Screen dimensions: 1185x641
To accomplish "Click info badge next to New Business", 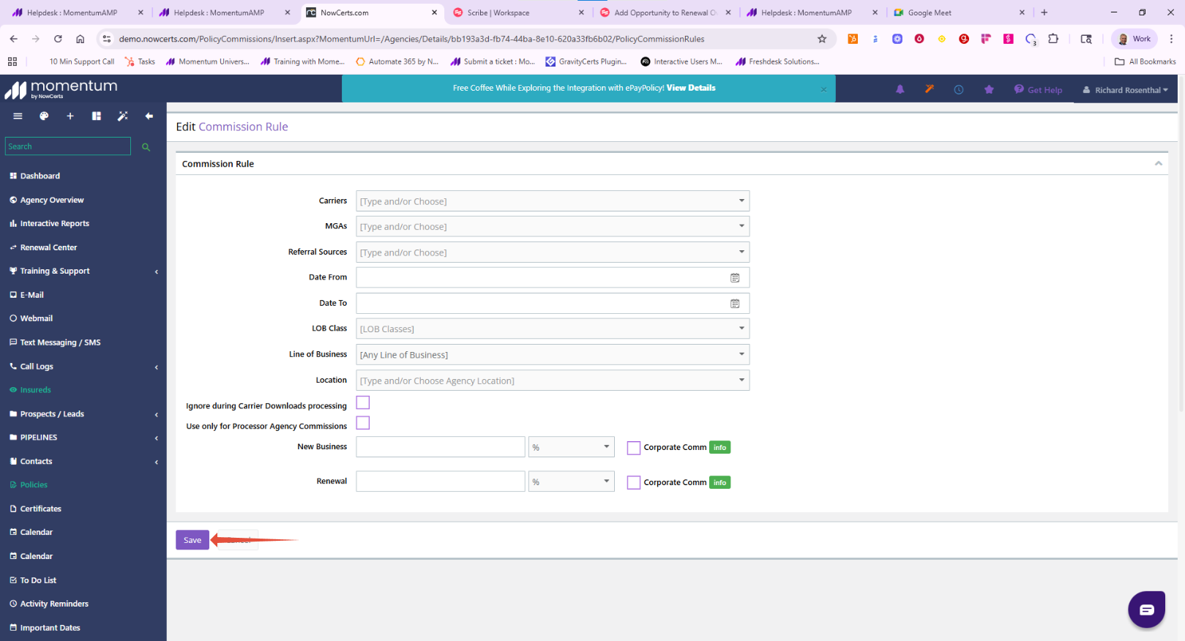I will (720, 447).
